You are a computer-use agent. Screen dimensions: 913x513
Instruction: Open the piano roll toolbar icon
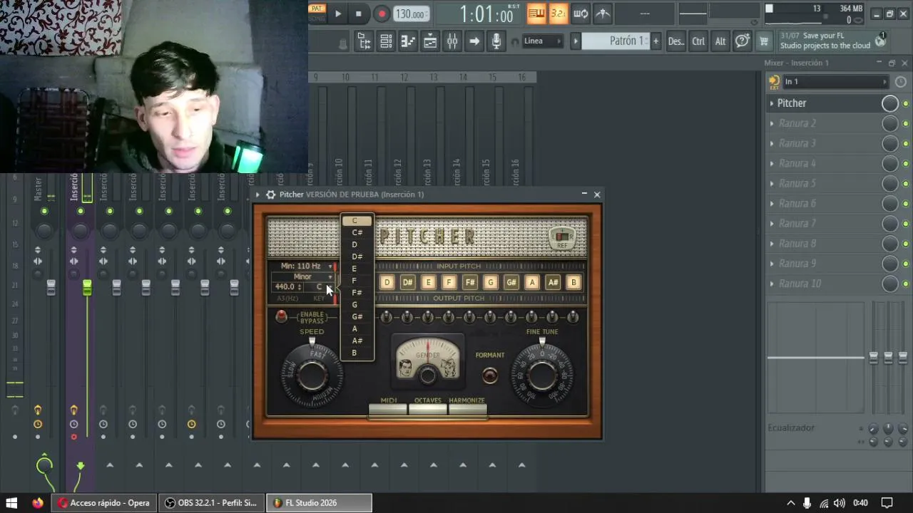point(408,41)
